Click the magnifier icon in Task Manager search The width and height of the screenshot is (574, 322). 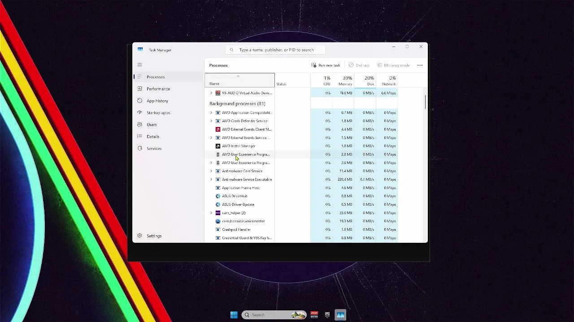tap(232, 50)
